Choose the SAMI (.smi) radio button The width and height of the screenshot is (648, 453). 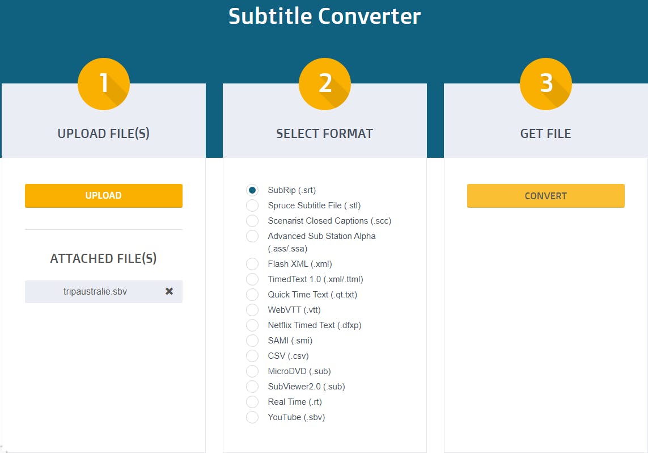[x=252, y=341]
